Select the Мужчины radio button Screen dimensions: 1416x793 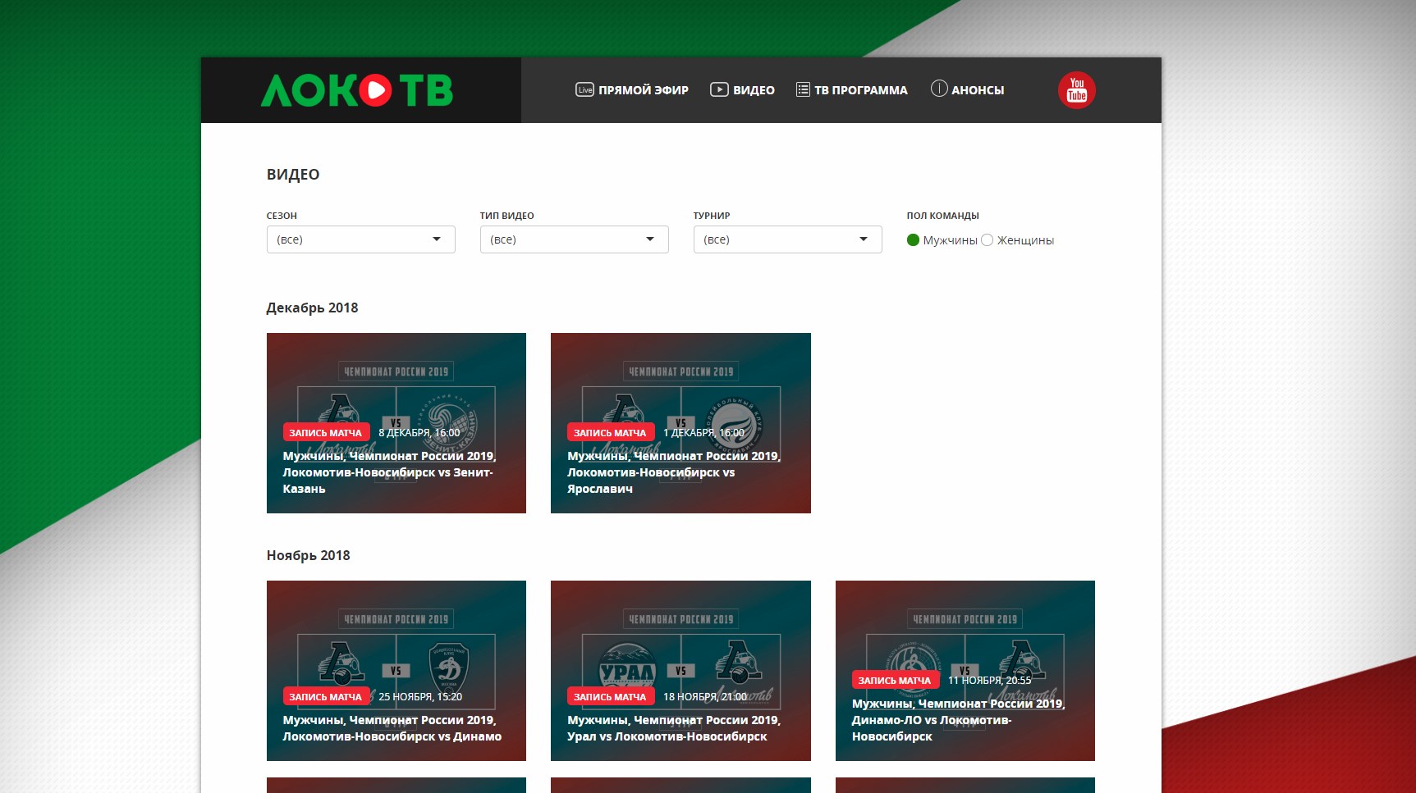pyautogui.click(x=913, y=240)
